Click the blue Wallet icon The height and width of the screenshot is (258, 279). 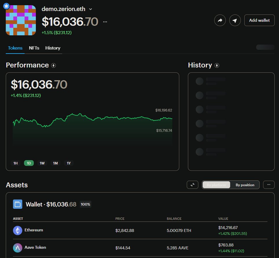pyautogui.click(x=18, y=204)
